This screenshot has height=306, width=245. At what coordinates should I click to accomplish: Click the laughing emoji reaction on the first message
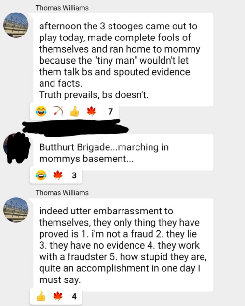click(41, 111)
